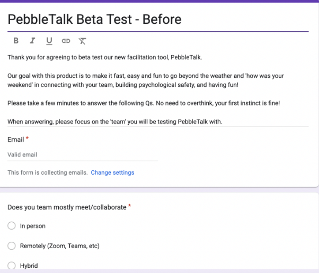
Task: Underline the selected description text
Action: [49, 41]
